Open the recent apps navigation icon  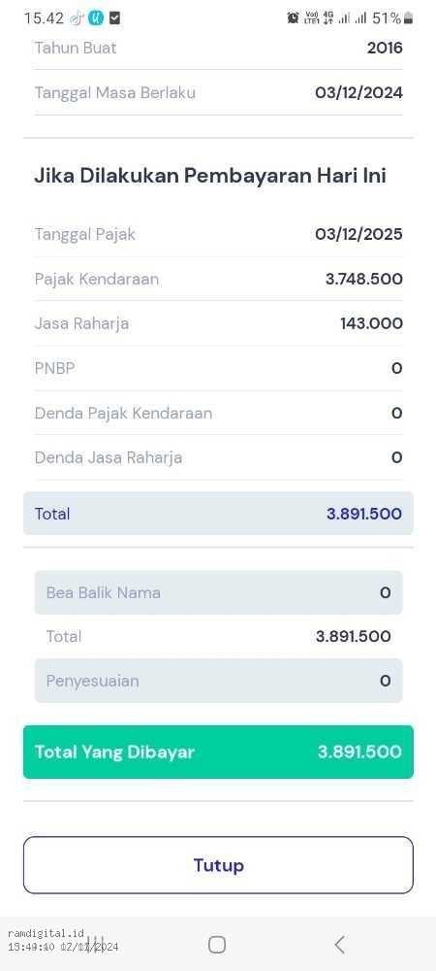pos(95,945)
